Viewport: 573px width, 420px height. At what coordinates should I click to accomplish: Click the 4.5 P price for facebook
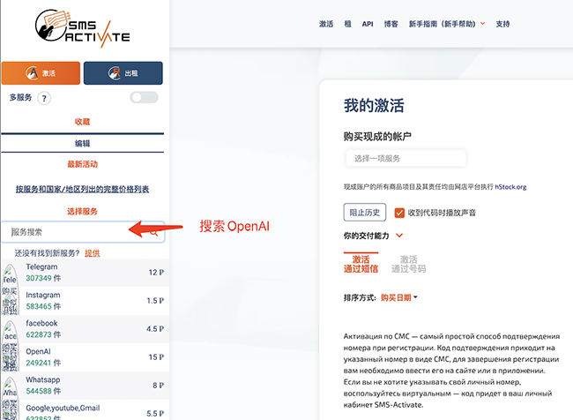(155, 329)
